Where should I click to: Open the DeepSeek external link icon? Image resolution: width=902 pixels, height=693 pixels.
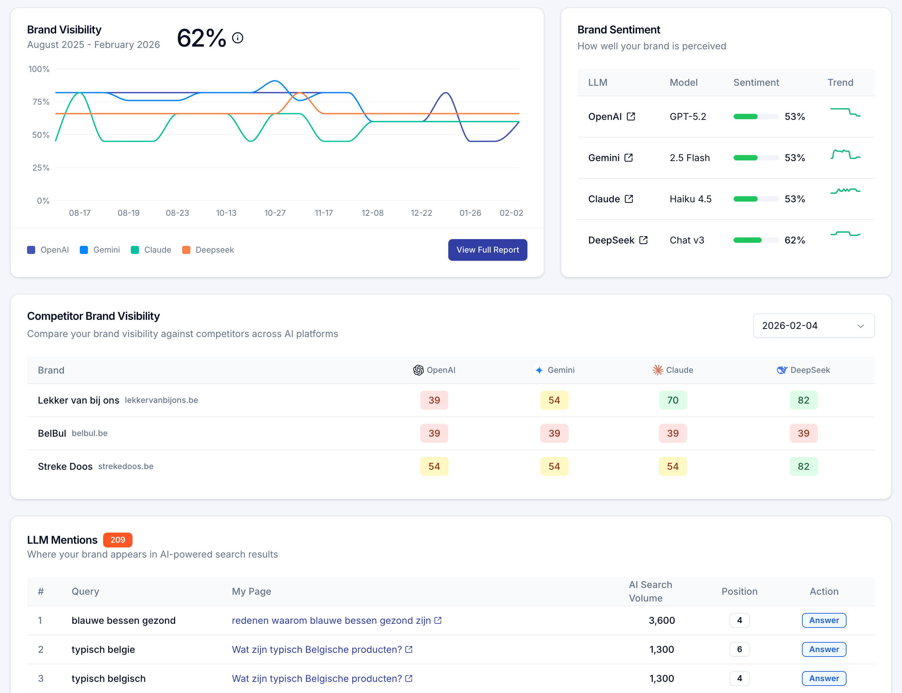click(x=643, y=240)
